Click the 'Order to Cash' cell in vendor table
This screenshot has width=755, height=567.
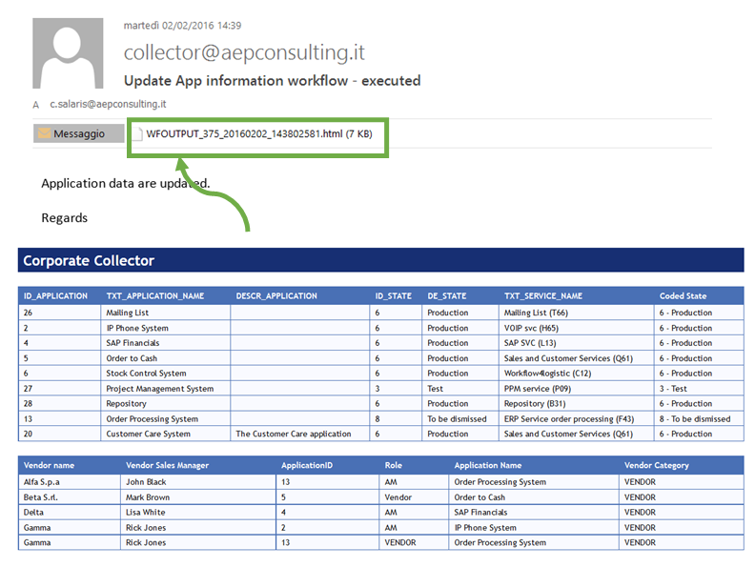click(x=534, y=497)
